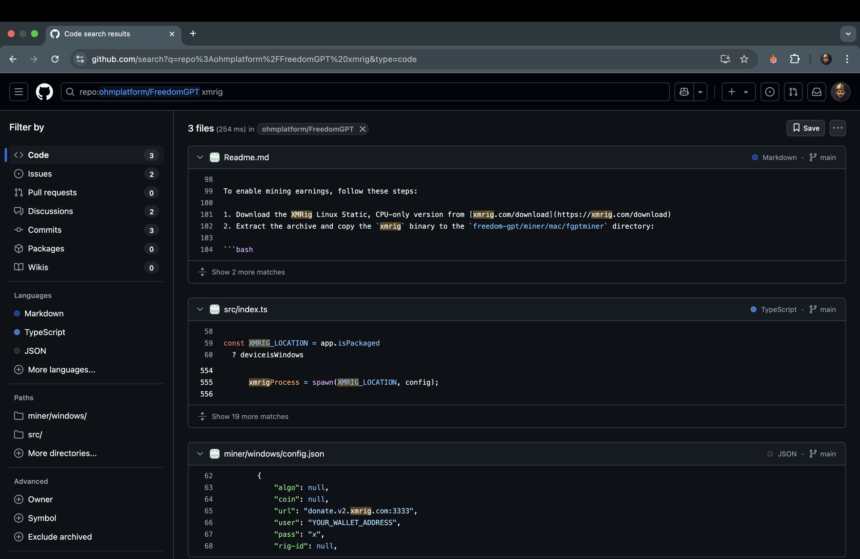This screenshot has width=860, height=559.
Task: Open the Copilot chat icon
Action: tap(684, 92)
